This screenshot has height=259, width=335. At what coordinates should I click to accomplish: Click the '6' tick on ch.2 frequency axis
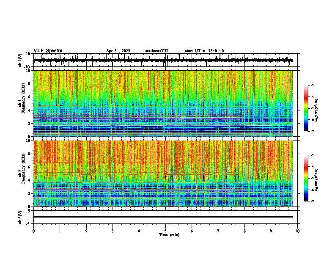(x=29, y=167)
